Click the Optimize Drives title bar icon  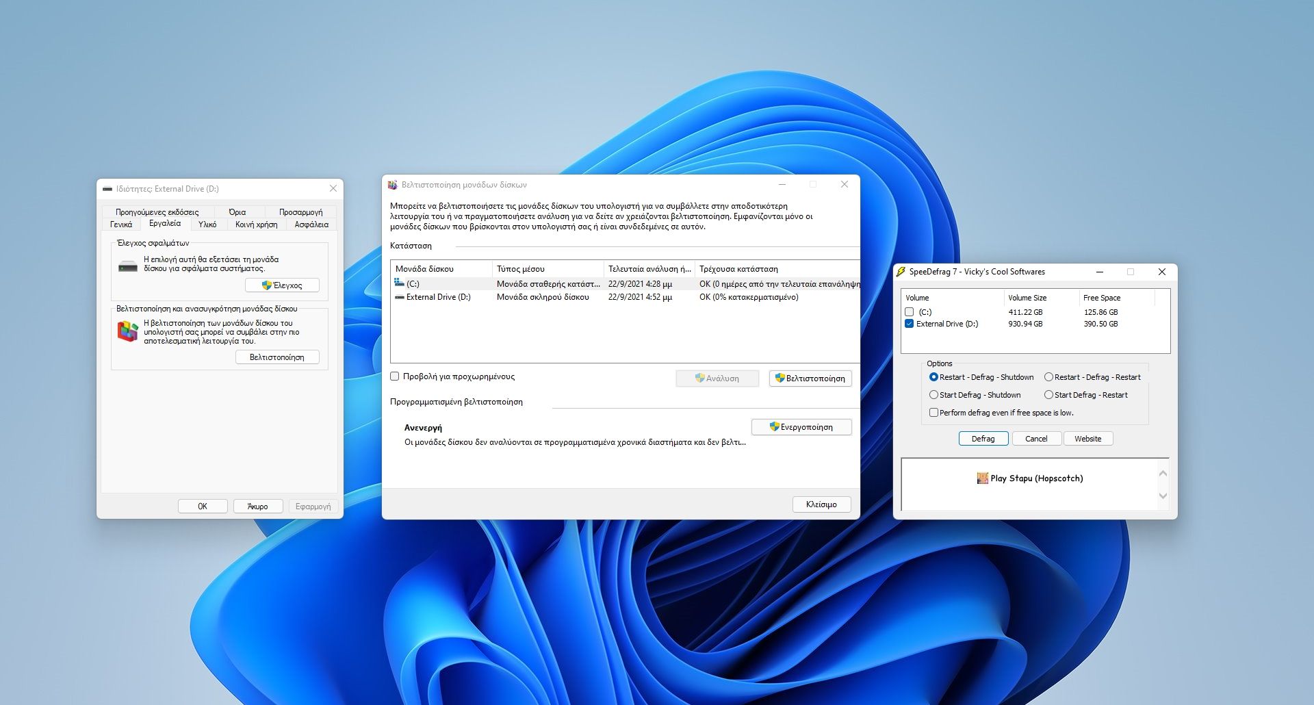click(392, 185)
